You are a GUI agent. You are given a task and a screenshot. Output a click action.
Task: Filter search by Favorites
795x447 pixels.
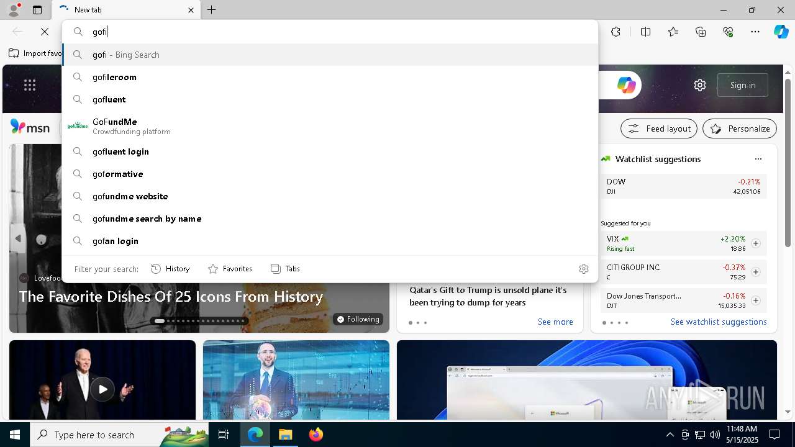tap(230, 269)
